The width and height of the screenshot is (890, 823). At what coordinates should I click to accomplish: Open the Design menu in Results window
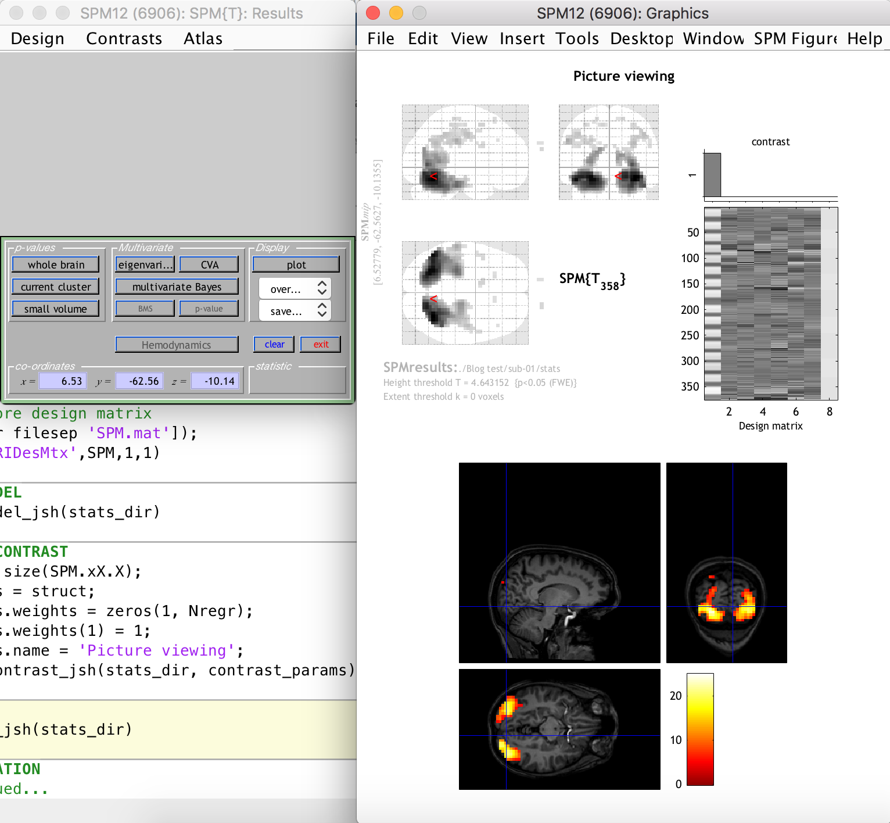point(38,38)
